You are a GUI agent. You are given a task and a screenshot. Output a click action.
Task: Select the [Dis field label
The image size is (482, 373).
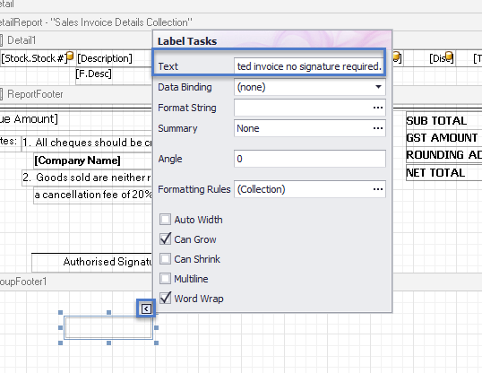442,58
